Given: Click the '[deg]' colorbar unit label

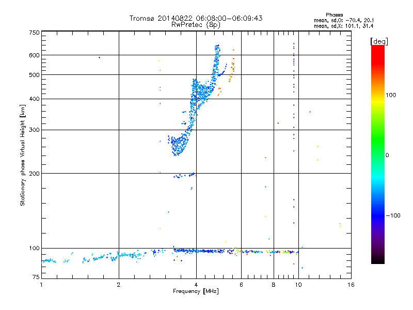Looking at the screenshot, I should click(379, 41).
